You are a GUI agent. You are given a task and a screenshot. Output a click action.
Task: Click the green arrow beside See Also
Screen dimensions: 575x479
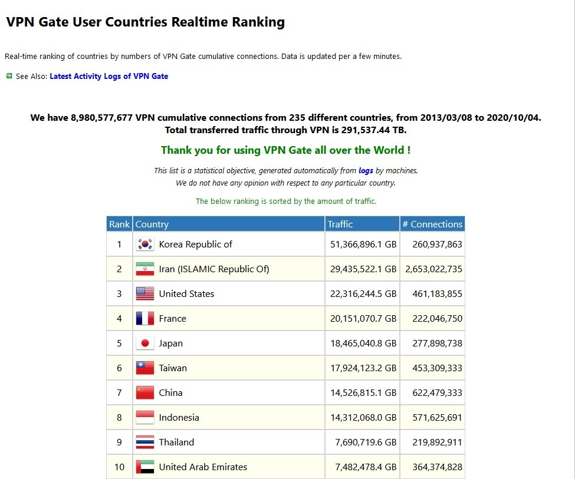point(9,76)
